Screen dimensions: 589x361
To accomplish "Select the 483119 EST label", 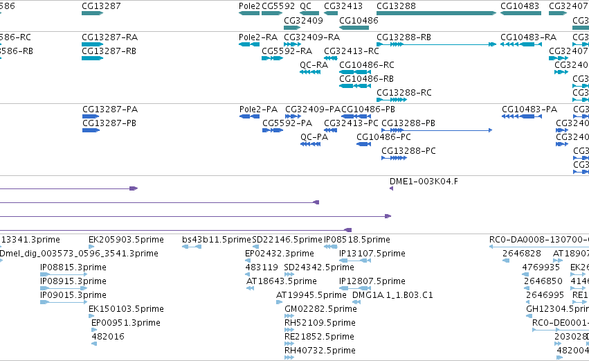I will point(262,267).
